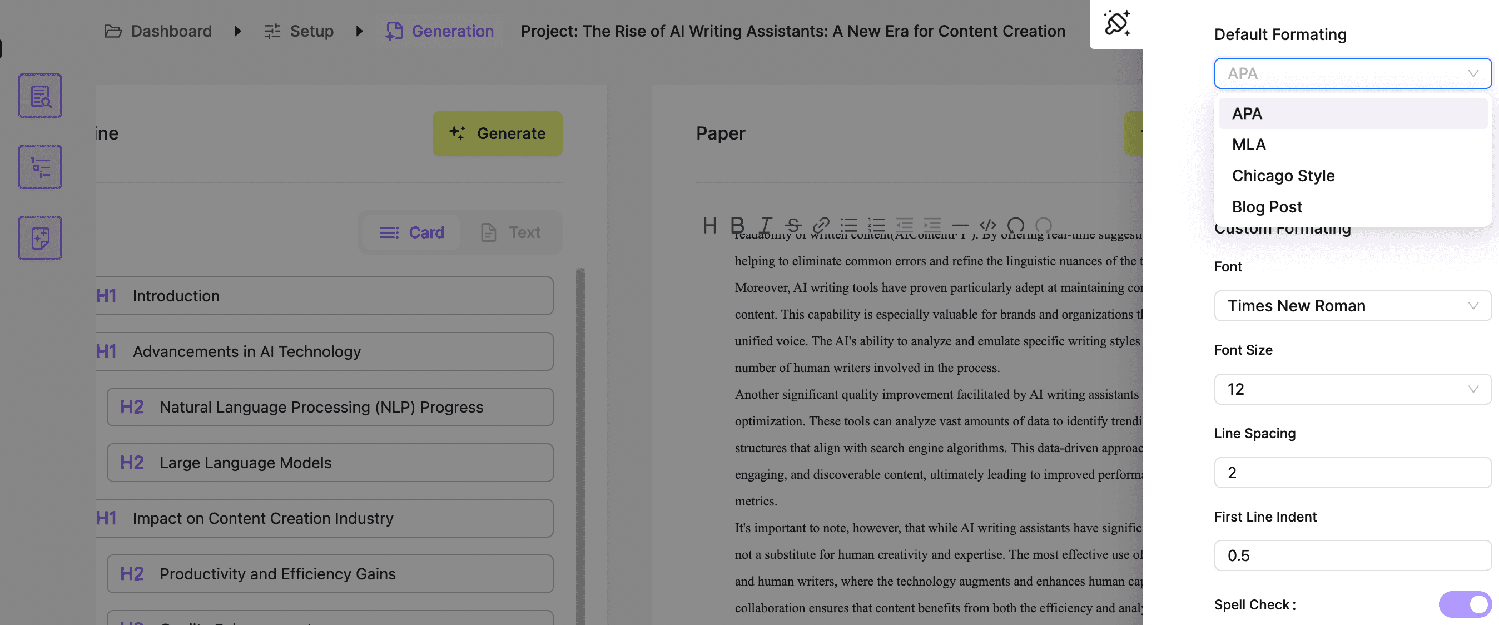The height and width of the screenshot is (625, 1499).
Task: Insert code block with toolbar icon
Action: pyautogui.click(x=987, y=225)
